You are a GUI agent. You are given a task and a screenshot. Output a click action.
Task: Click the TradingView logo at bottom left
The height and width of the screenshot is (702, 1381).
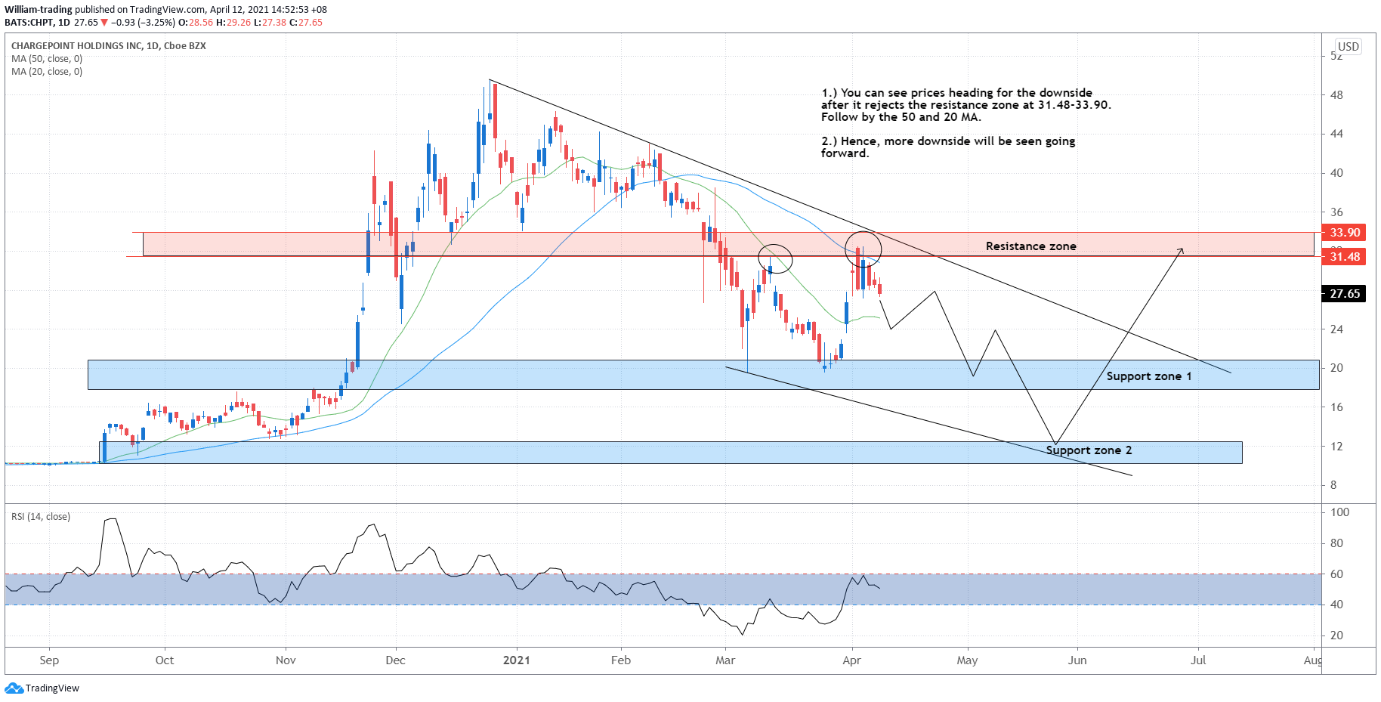[x=42, y=688]
